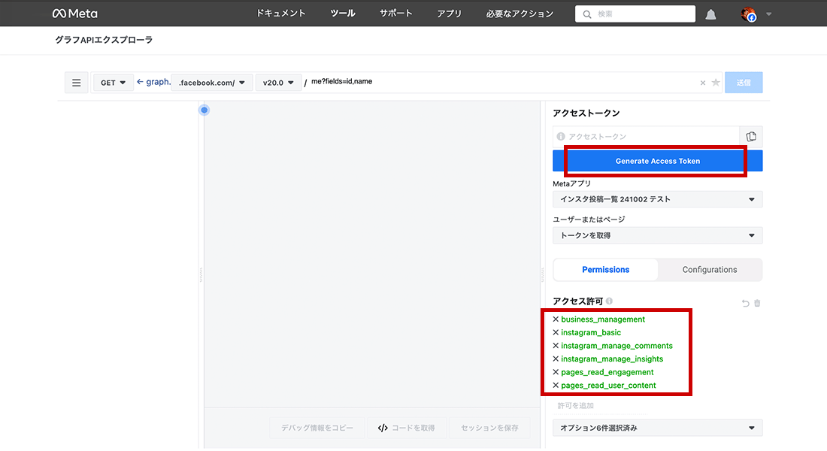This screenshot has width=827, height=451.
Task: Click the 検索 search field
Action: click(635, 14)
